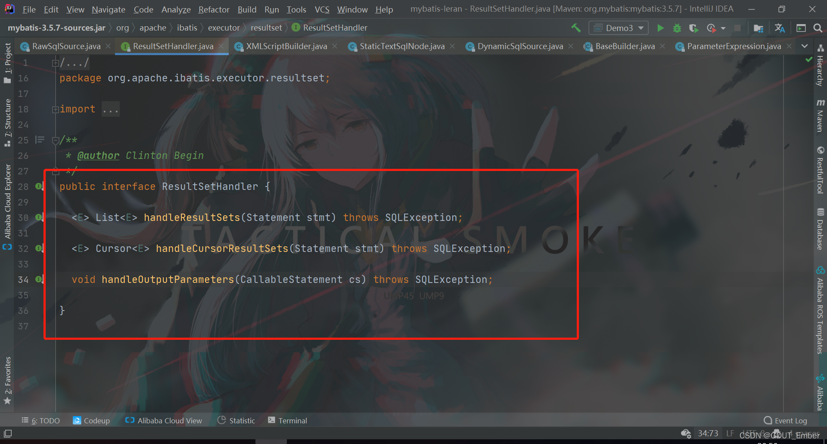Image resolution: width=827 pixels, height=444 pixels.
Task: Run Demo3 with the green play icon
Action: [x=660, y=28]
